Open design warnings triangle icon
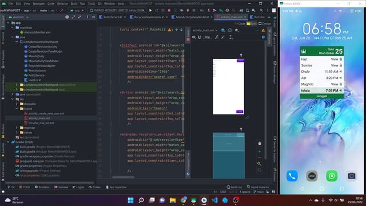This screenshot has height=206, width=366. [x=263, y=30]
